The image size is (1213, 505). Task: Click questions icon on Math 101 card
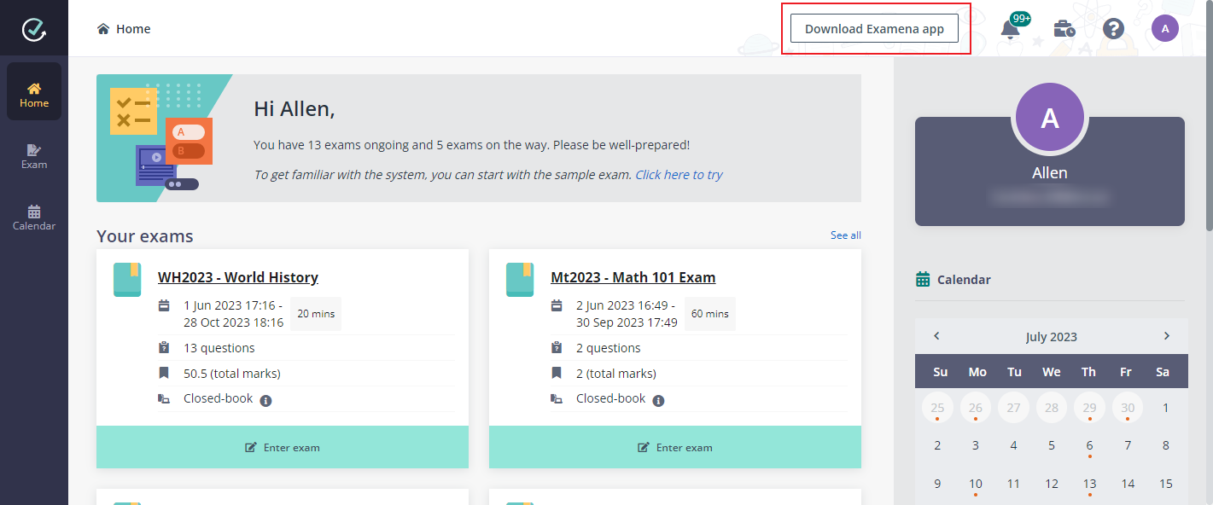[557, 348]
